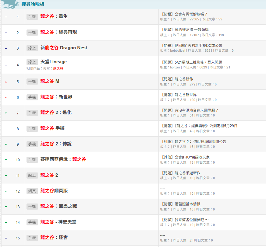266x247 pixels.
Task: Click the green down-arrow icon for 龍之谷 2：傳說
Action: (x=6, y=144)
